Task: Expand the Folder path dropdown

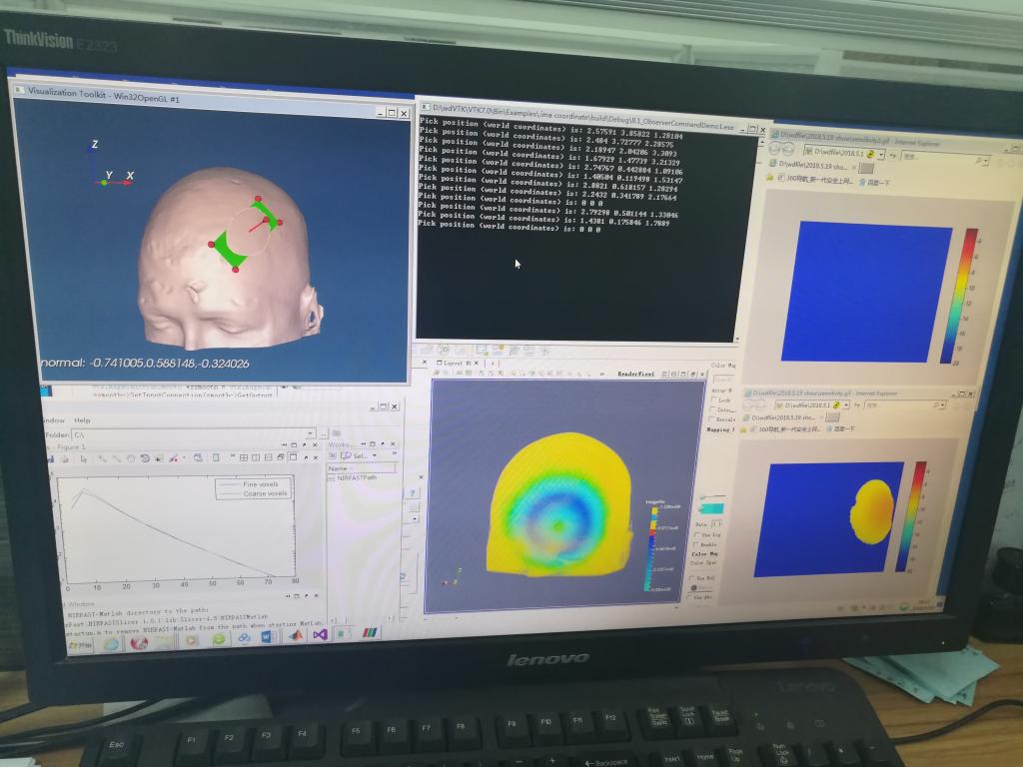Action: 310,434
